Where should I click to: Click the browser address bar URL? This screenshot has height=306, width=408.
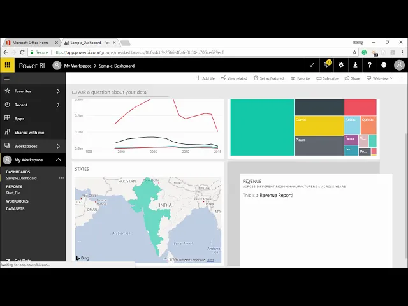point(139,52)
